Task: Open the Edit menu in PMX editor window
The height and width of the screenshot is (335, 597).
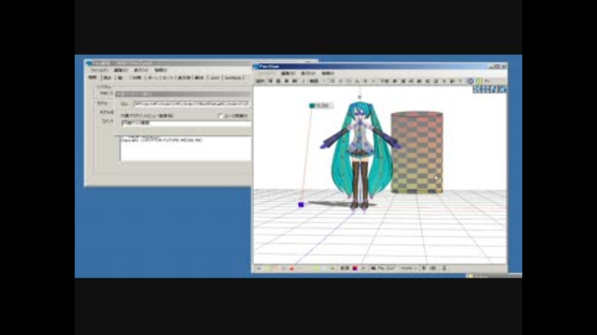Action: click(121, 70)
